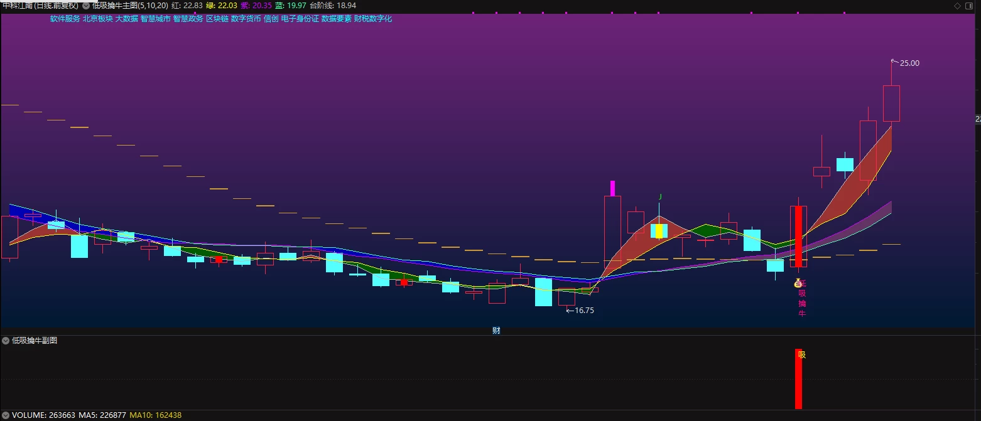Open the 智慧政务 concept link
The image size is (981, 421).
[188, 19]
